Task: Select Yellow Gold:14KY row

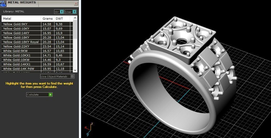Action: (37, 33)
